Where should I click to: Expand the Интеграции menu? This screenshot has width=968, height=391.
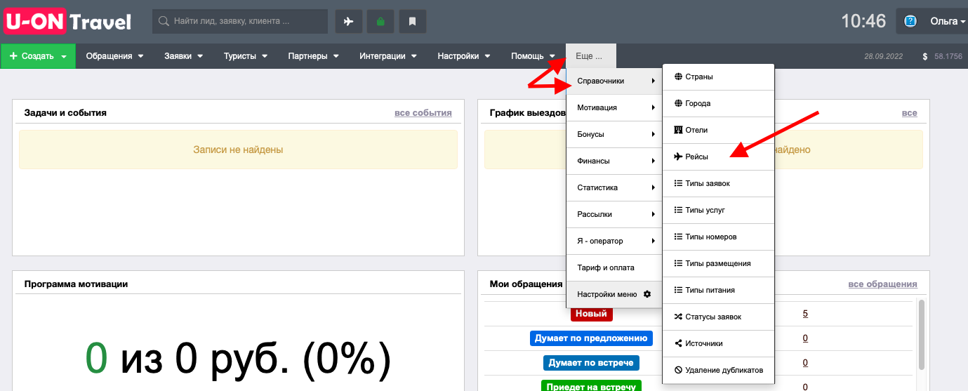click(x=388, y=56)
